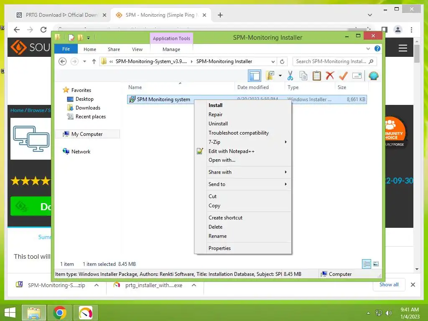Choose Rename from the context menu

tap(243, 236)
